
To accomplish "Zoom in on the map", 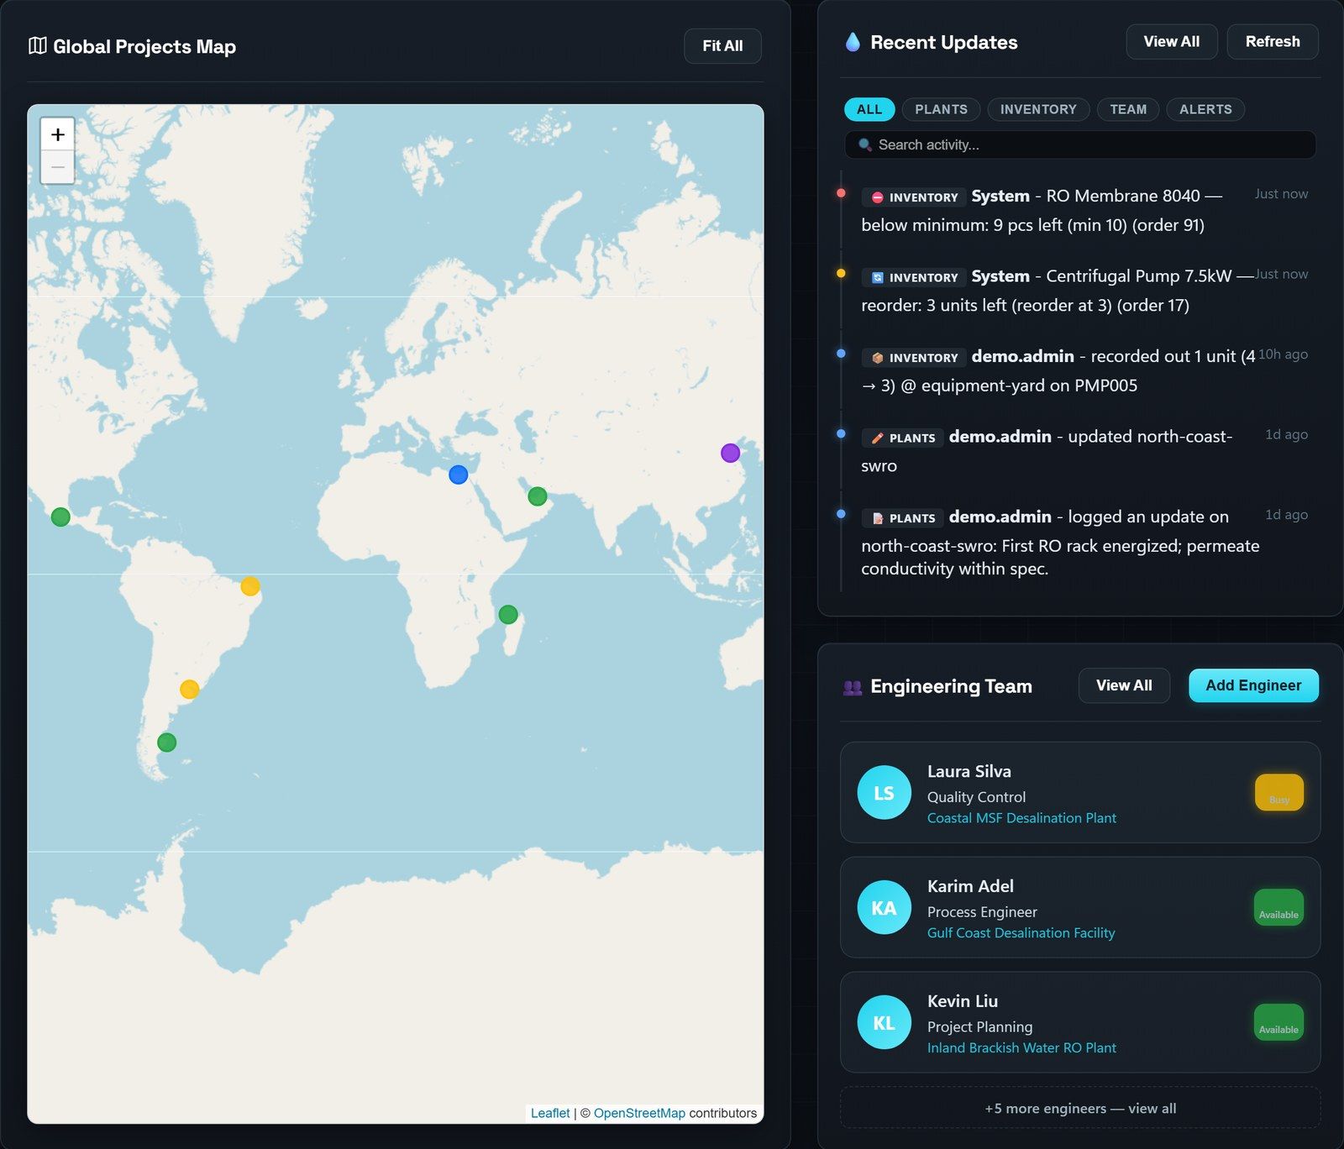I will (x=58, y=134).
